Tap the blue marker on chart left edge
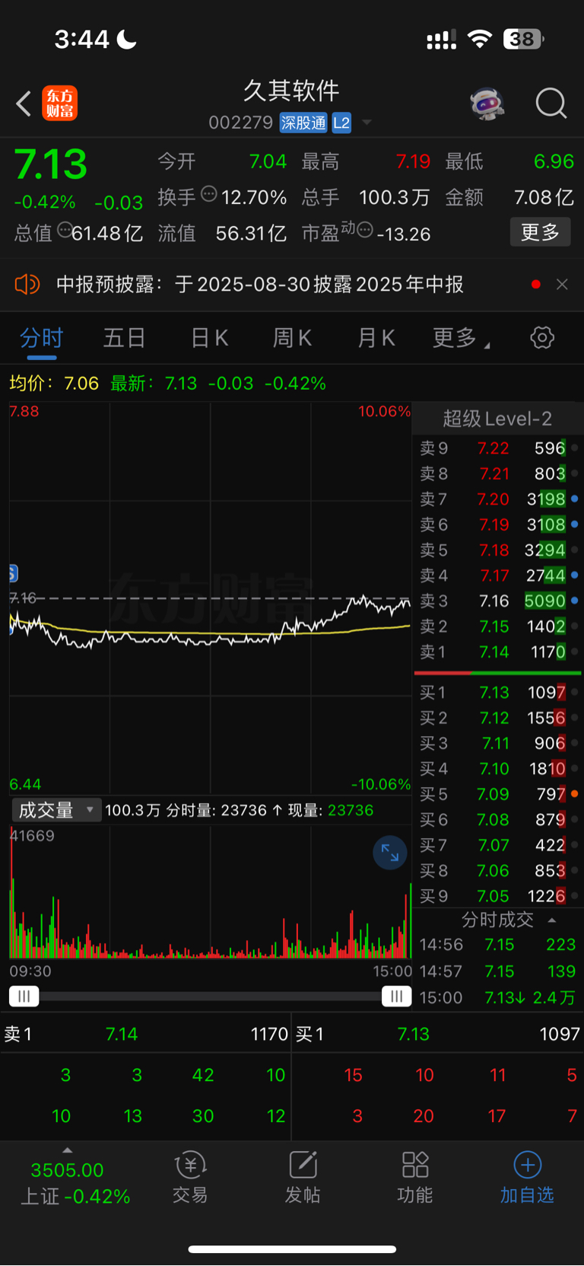The image size is (584, 1266). click(x=13, y=573)
